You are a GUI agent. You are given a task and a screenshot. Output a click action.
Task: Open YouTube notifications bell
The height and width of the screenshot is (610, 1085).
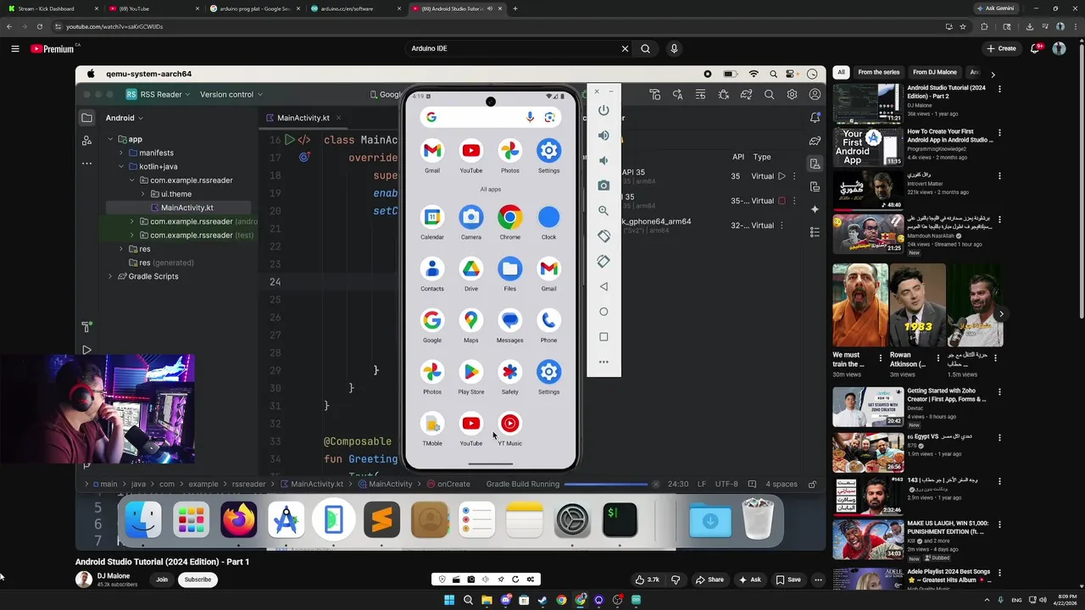tap(1035, 48)
